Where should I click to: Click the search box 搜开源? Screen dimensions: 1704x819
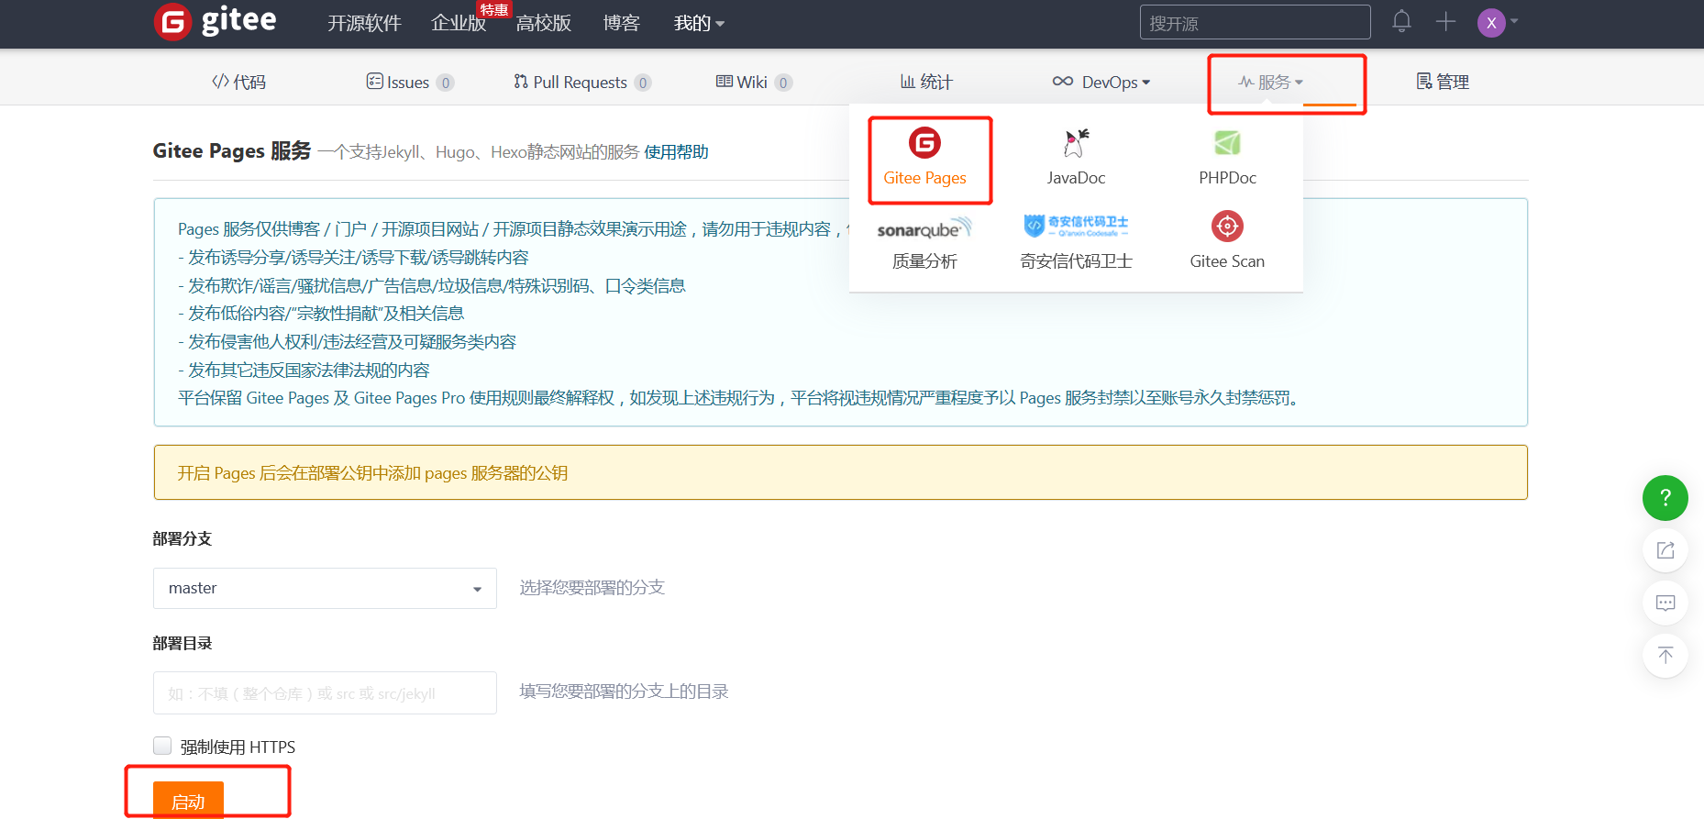click(1255, 22)
